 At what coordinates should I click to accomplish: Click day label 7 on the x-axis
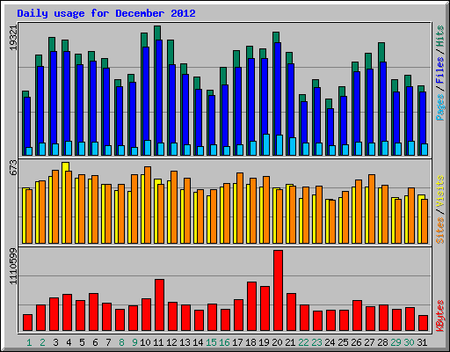[x=108, y=342]
